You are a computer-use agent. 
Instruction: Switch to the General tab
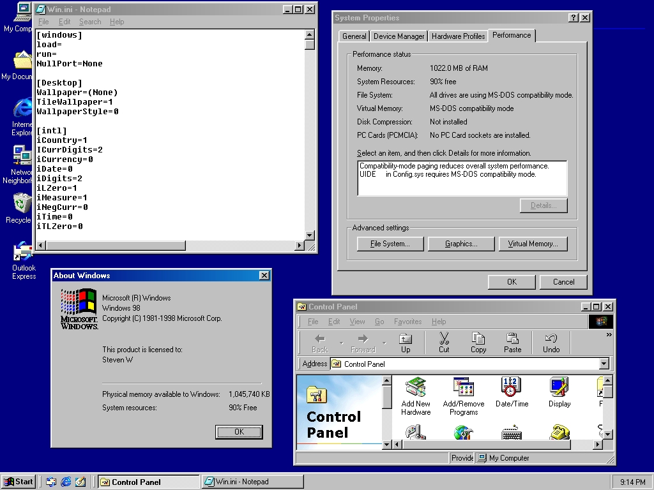[354, 36]
